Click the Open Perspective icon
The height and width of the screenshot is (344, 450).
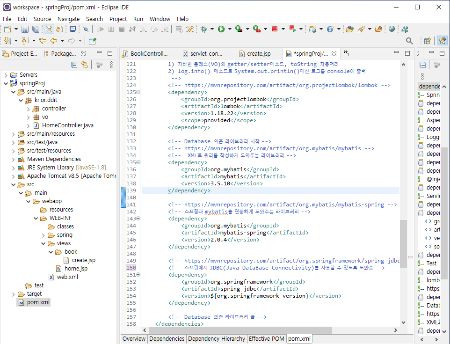tap(428, 41)
